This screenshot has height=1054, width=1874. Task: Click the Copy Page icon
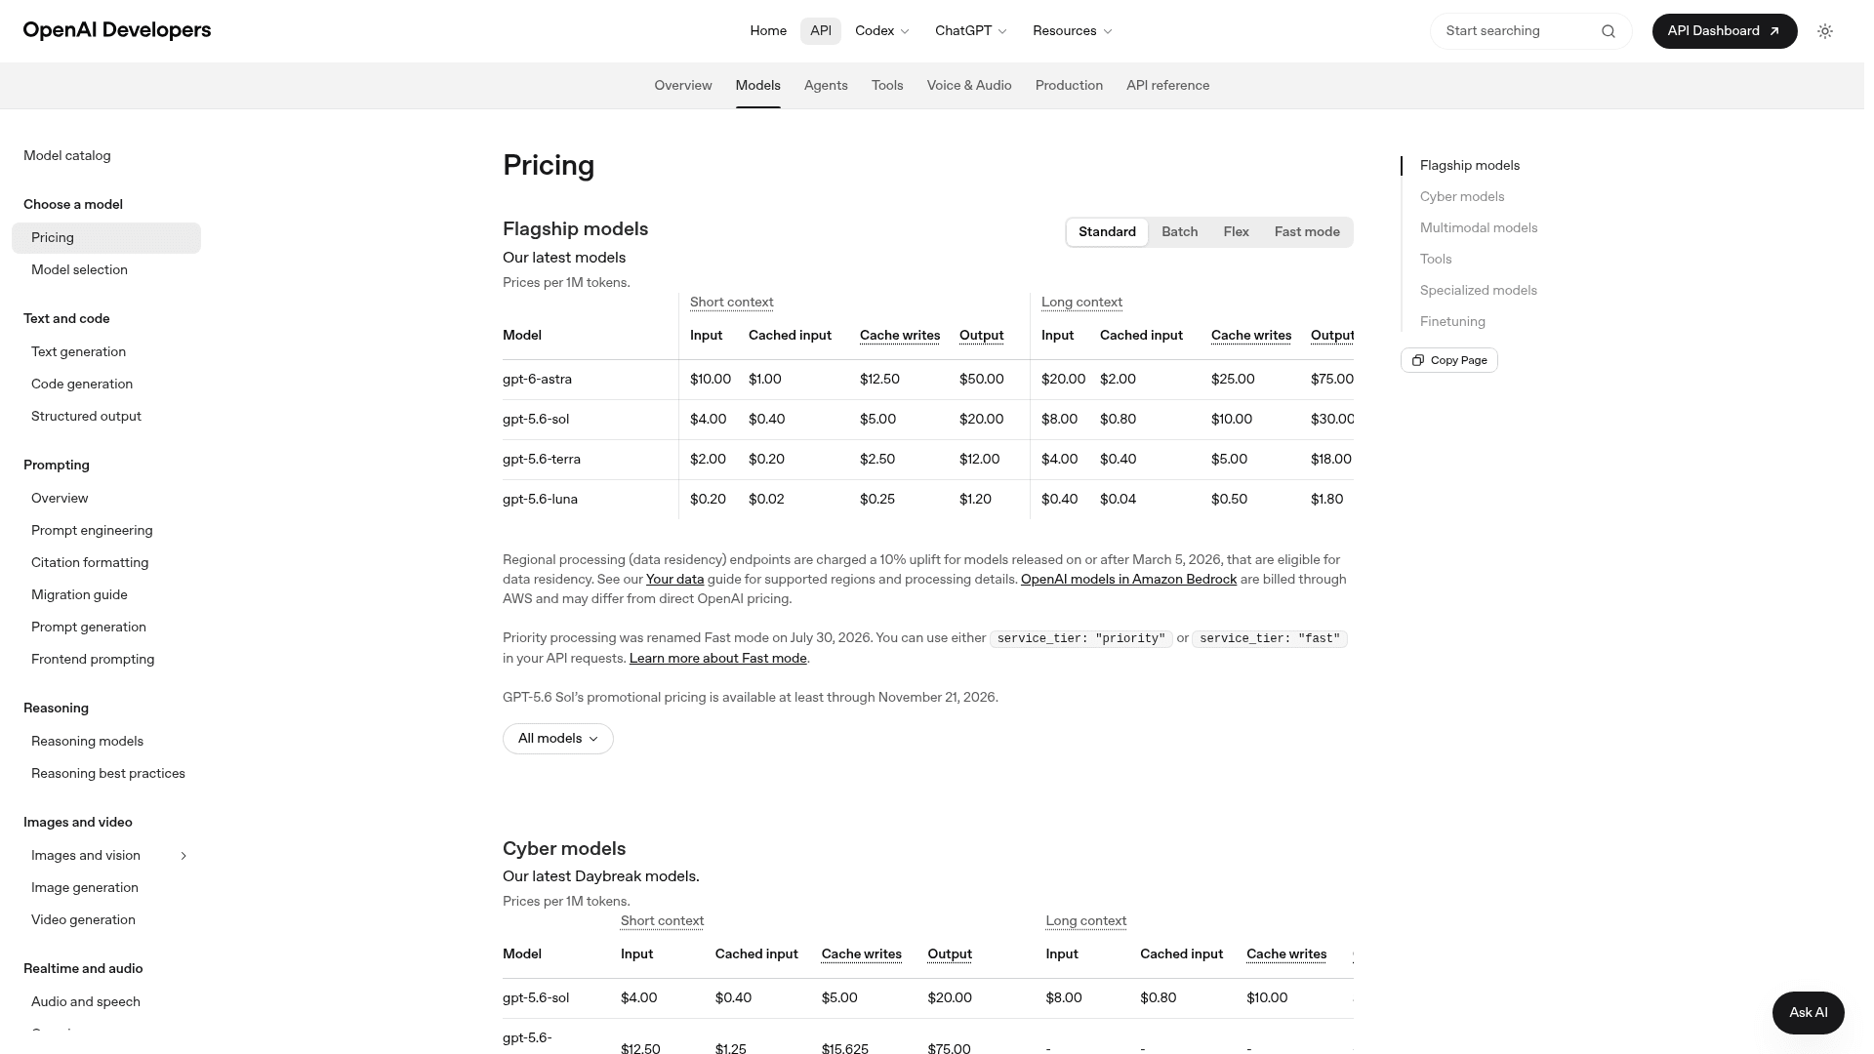[x=1418, y=360]
